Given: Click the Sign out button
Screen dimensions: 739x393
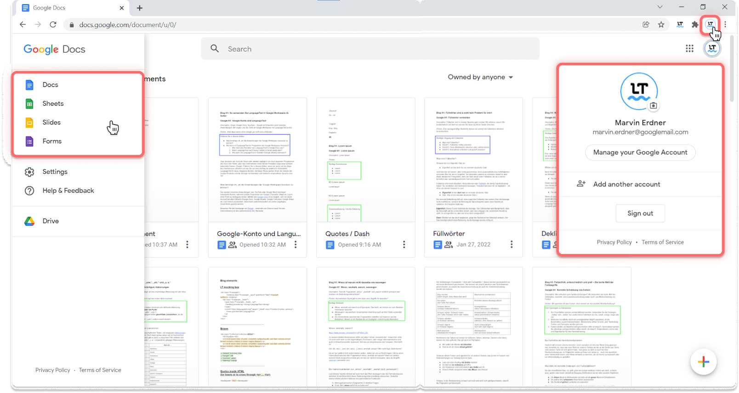Looking at the screenshot, I should (x=640, y=213).
